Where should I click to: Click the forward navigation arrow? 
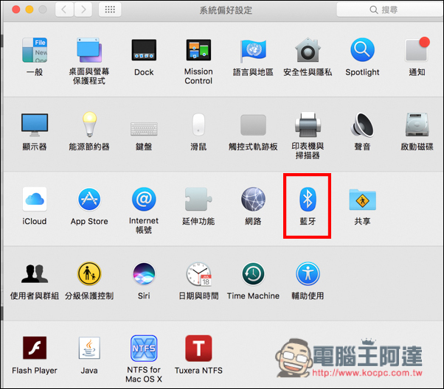pos(83,10)
